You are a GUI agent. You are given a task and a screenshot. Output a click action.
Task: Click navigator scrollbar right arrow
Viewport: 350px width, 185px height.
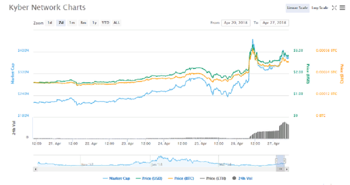[287, 169]
